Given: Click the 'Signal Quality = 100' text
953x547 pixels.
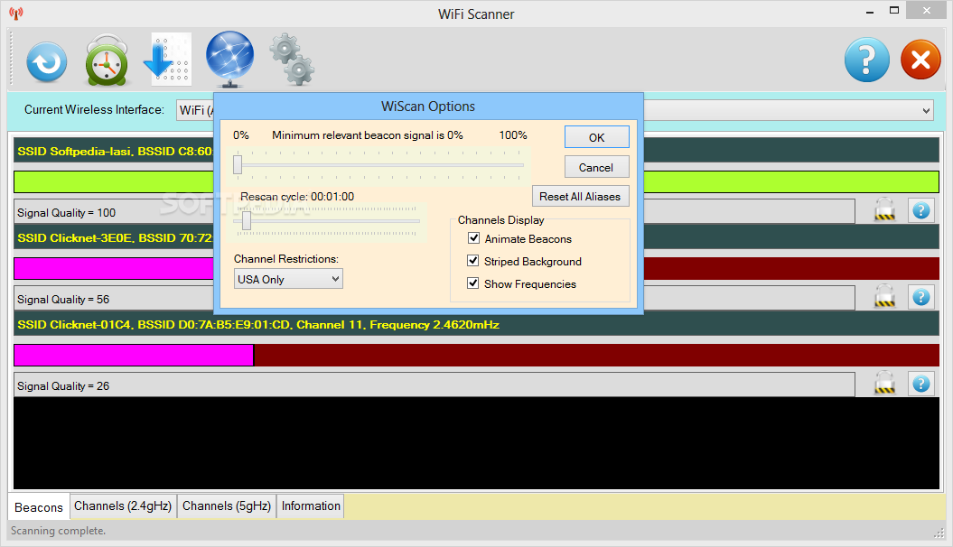Looking at the screenshot, I should pos(66,213).
